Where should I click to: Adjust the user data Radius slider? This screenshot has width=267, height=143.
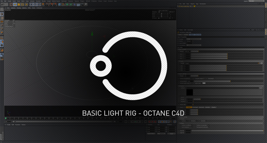coord(227,51)
